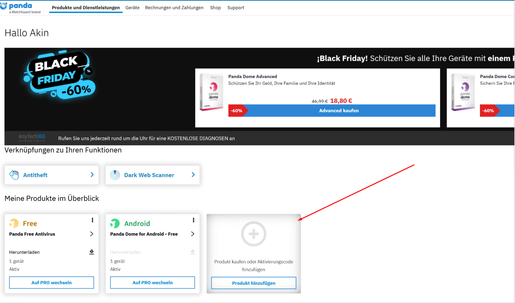Click the Advanced kaufen button
The height and width of the screenshot is (303, 515).
339,110
